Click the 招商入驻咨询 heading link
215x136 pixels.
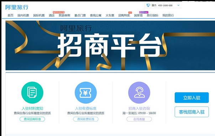[x=139, y=109]
